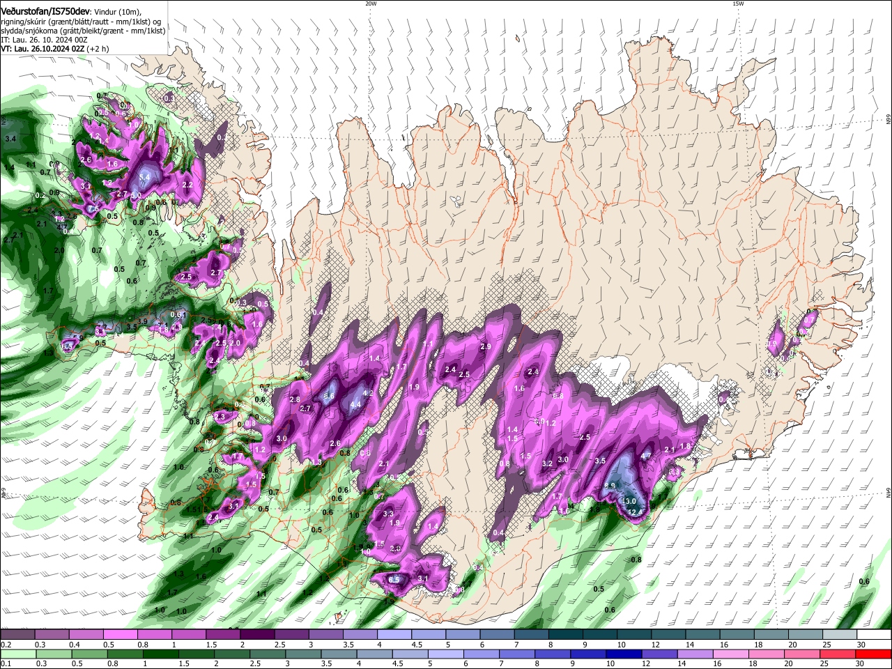Image resolution: width=892 pixels, height=669 pixels.
Task: Click the 20W longitude label
Action: pyautogui.click(x=371, y=3)
